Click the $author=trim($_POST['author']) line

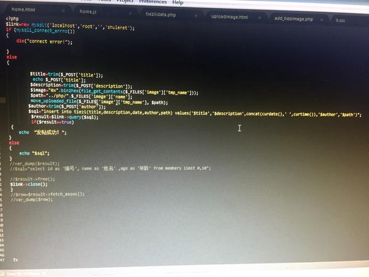point(67,106)
